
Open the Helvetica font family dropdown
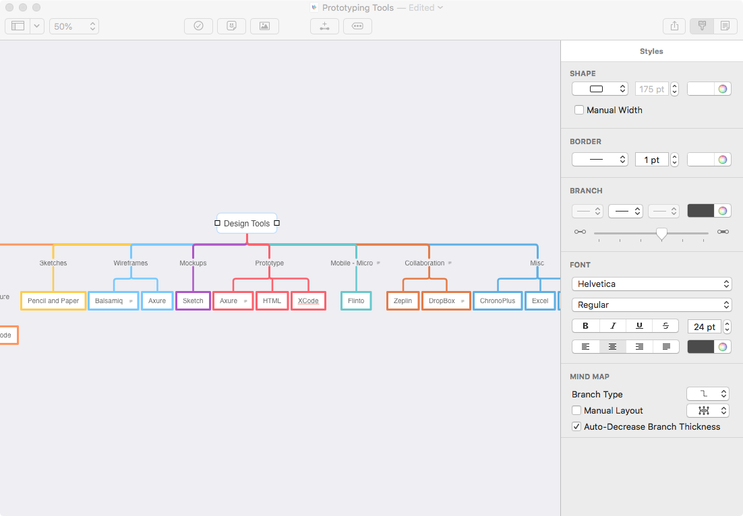(651, 284)
